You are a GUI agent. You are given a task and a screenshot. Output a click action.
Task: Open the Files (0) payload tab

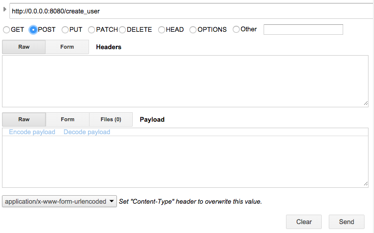coord(111,119)
